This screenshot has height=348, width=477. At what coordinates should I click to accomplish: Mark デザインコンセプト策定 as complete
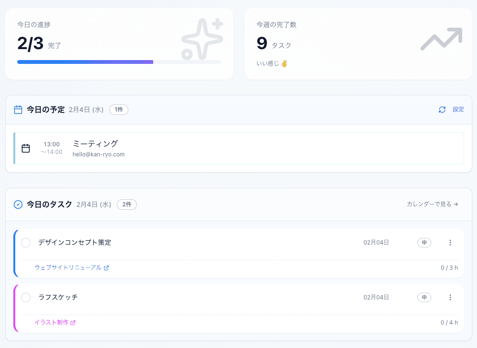point(26,243)
